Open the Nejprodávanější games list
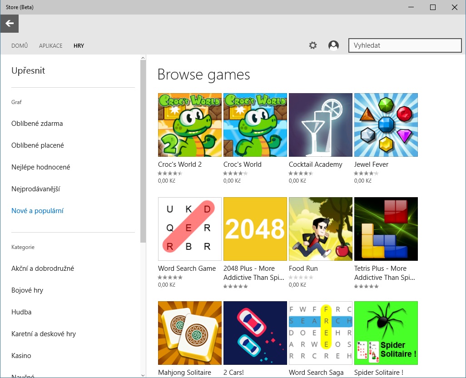 38,189
